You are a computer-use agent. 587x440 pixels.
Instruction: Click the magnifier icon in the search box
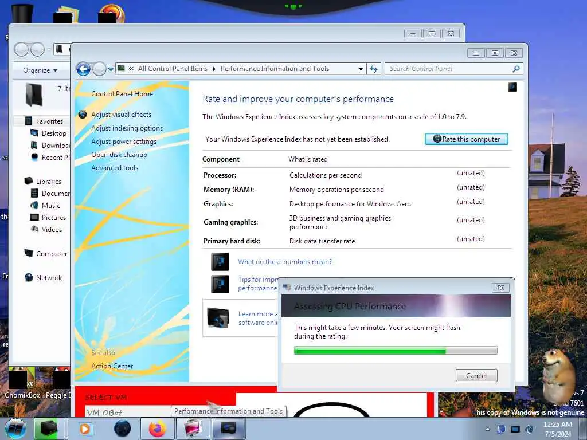pos(516,69)
